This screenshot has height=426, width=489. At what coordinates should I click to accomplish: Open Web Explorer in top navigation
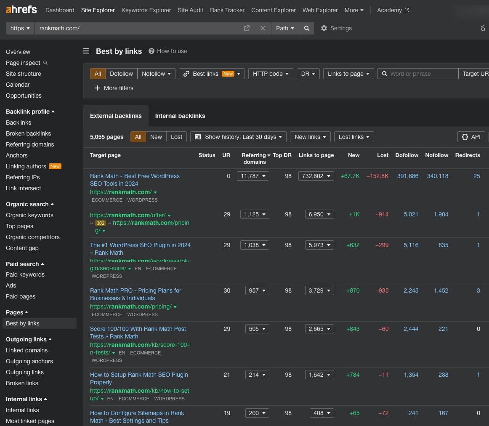tap(320, 10)
